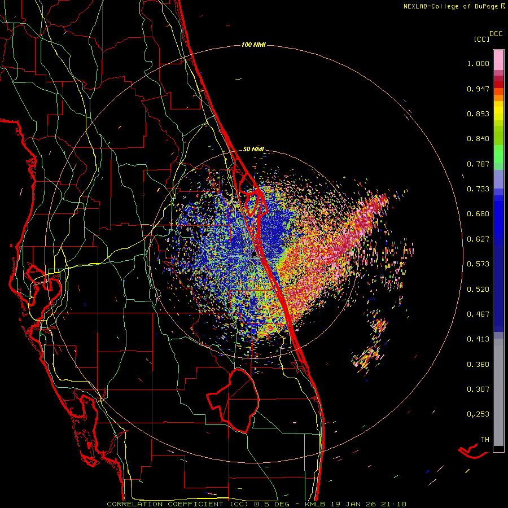Click the 0.733 legend value

(x=478, y=189)
